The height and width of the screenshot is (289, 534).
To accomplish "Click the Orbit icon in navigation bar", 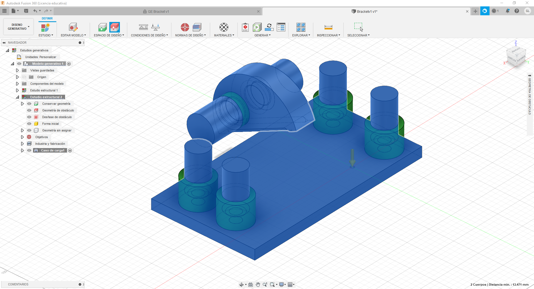I will [x=241, y=284].
